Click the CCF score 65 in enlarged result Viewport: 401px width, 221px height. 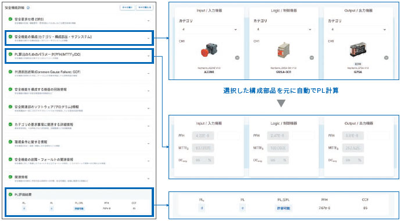tap(365, 208)
